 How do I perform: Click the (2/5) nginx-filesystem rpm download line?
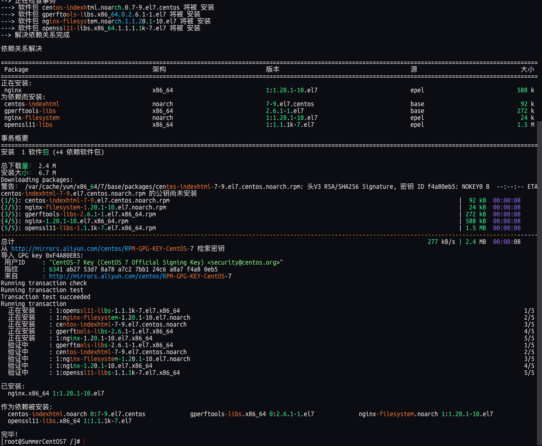(x=261, y=208)
